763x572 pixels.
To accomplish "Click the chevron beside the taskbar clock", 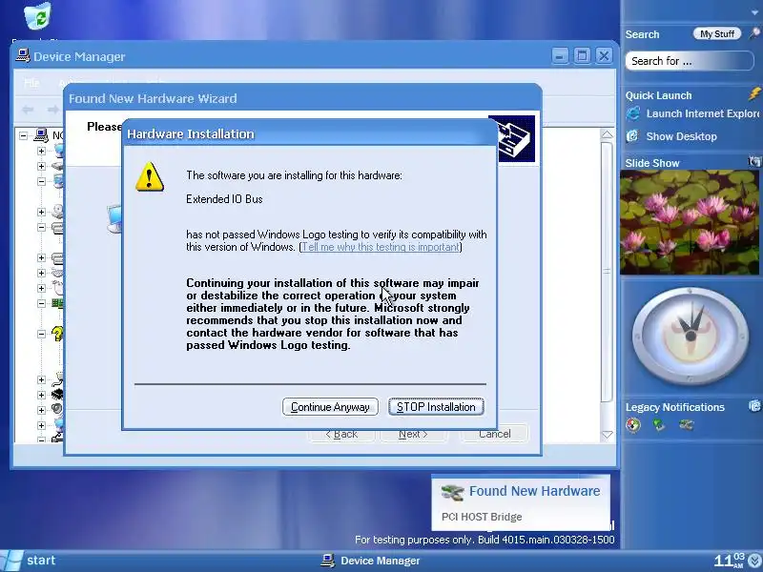I will tap(754, 562).
